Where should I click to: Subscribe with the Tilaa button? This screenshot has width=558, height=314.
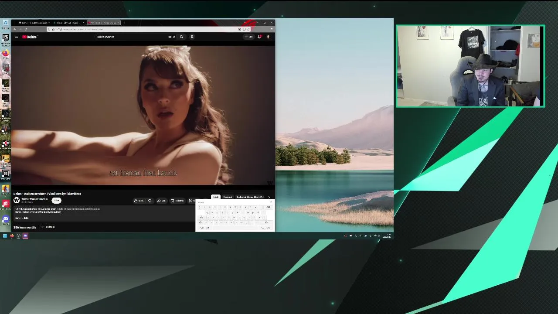(56, 200)
